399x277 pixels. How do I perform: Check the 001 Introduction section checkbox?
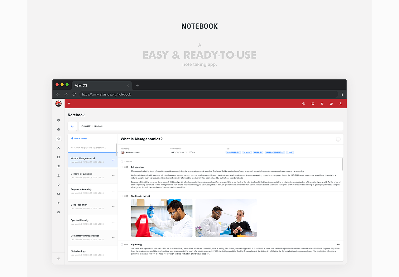122,167
